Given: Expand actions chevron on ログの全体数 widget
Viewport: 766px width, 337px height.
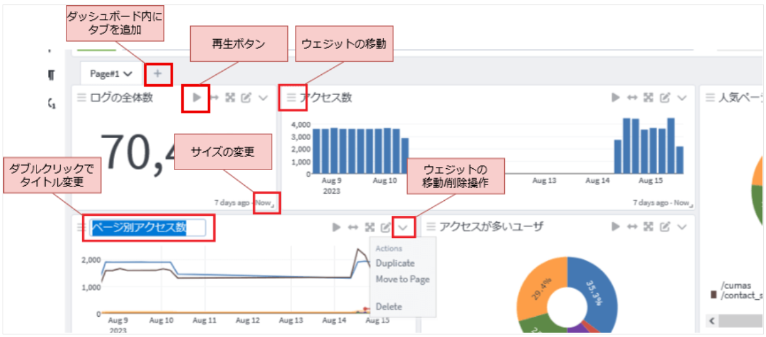Looking at the screenshot, I should (x=263, y=98).
